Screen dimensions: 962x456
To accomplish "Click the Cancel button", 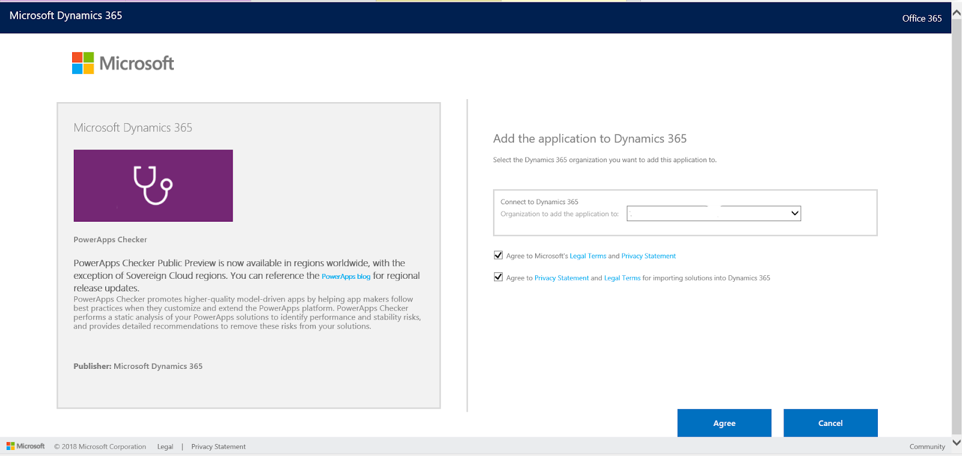I will 830,423.
